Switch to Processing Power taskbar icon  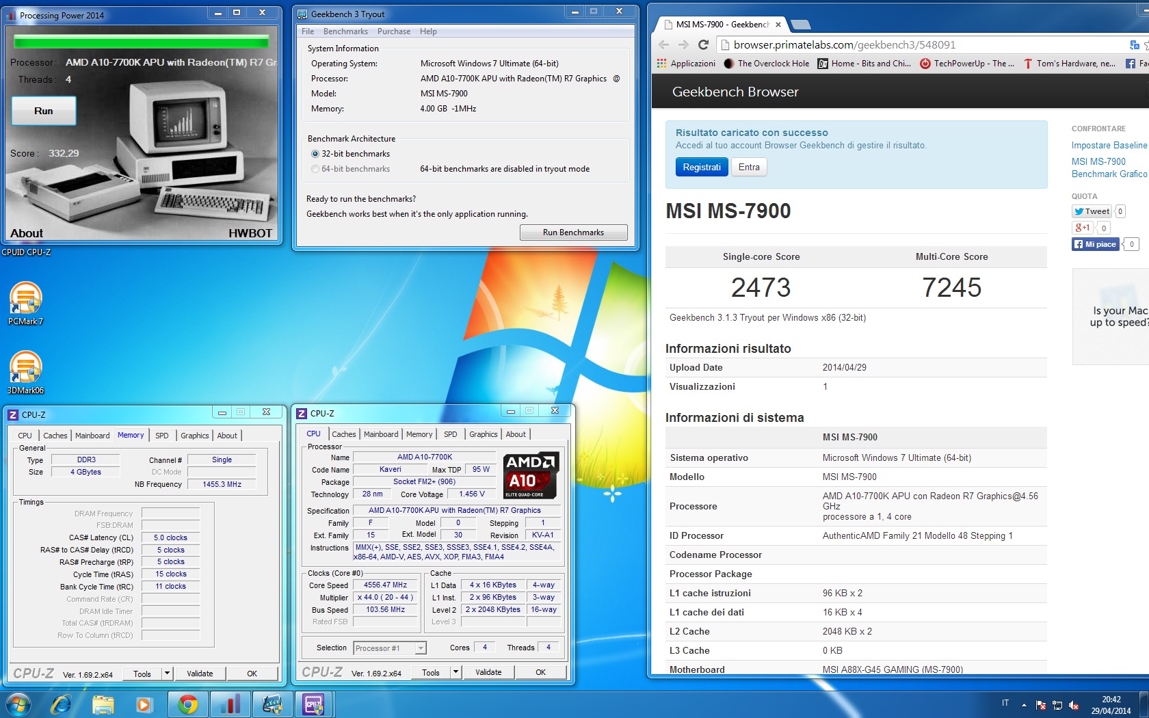coord(230,704)
